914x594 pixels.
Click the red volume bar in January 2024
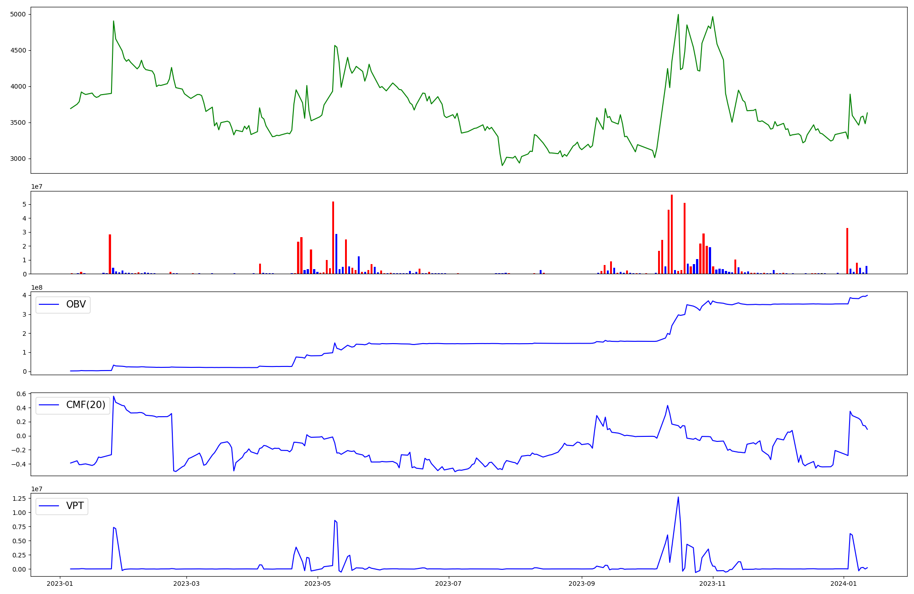[x=847, y=251]
